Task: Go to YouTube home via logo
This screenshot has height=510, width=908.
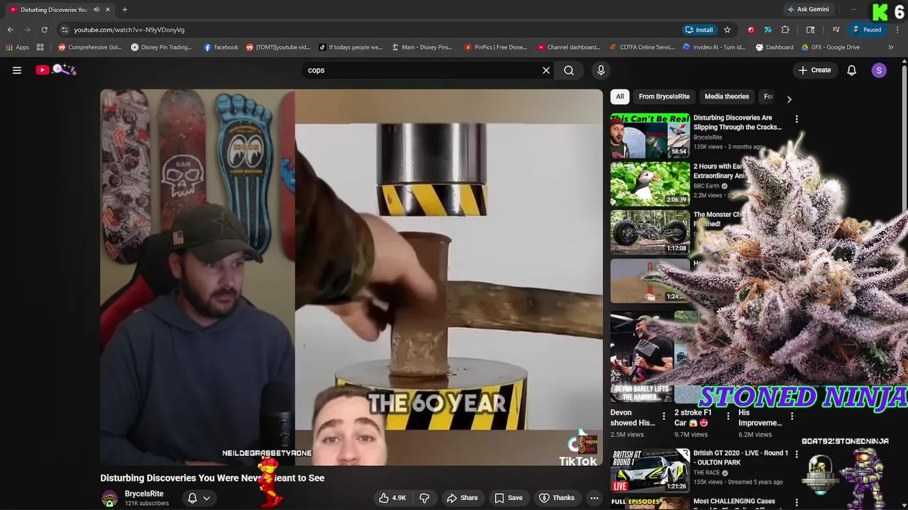Action: coord(56,69)
